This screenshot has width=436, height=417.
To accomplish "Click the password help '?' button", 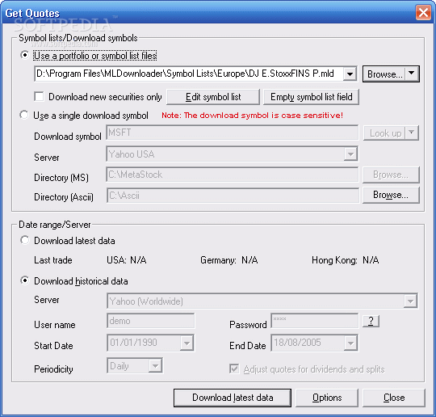I will coord(371,321).
